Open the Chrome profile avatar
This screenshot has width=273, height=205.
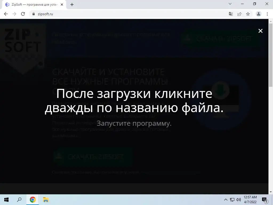tap(259, 14)
